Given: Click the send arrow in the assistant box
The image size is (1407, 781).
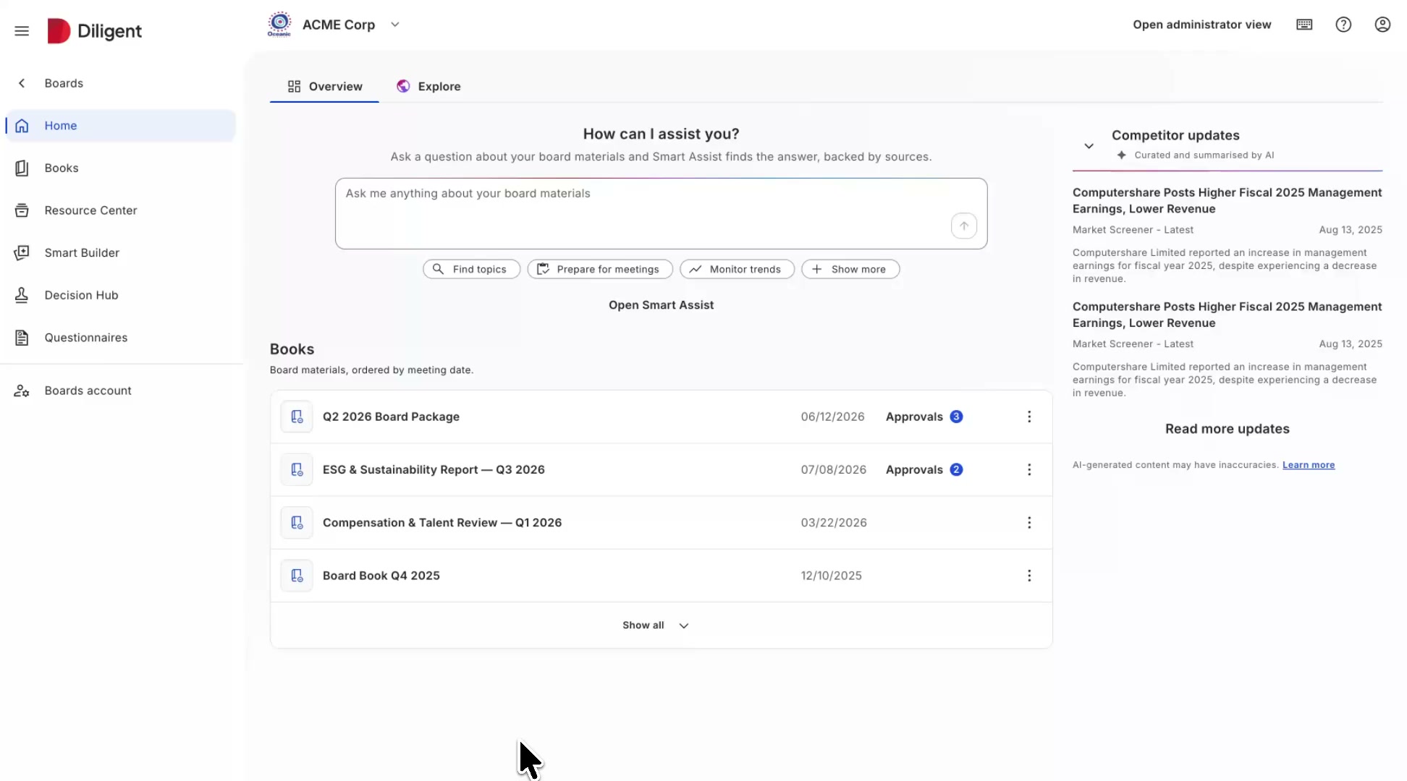Looking at the screenshot, I should coord(964,226).
